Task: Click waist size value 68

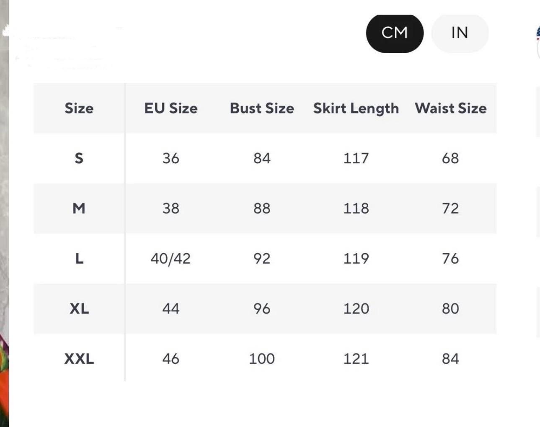Action: (450, 158)
